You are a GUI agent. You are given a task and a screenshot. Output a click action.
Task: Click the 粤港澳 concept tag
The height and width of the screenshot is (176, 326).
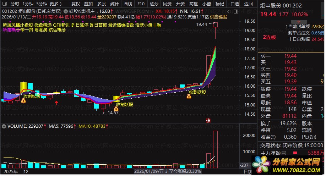point(41,30)
